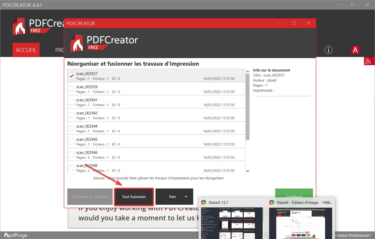This screenshot has width=375, height=239.
Task: Click the PDFCreator flame logo in dialog
Action: pyautogui.click(x=77, y=43)
